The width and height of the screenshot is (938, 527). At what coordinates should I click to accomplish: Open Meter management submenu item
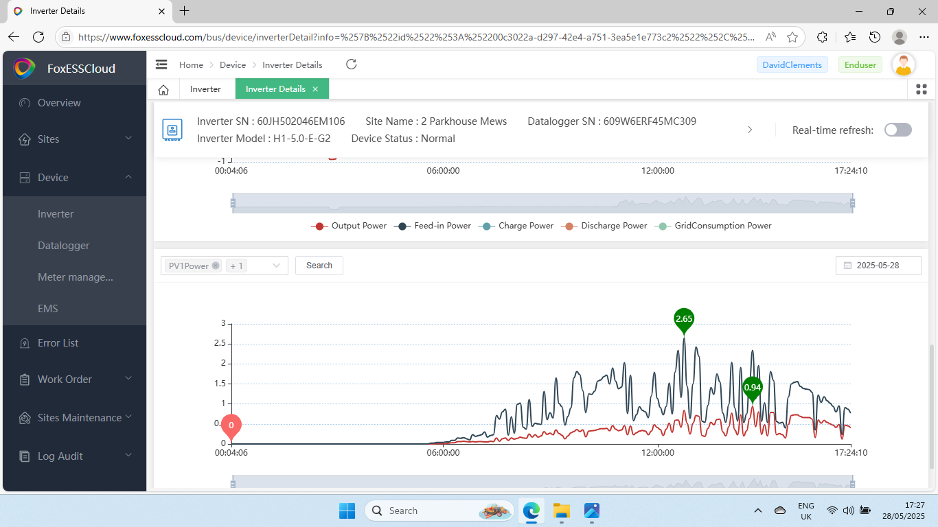[x=74, y=277]
